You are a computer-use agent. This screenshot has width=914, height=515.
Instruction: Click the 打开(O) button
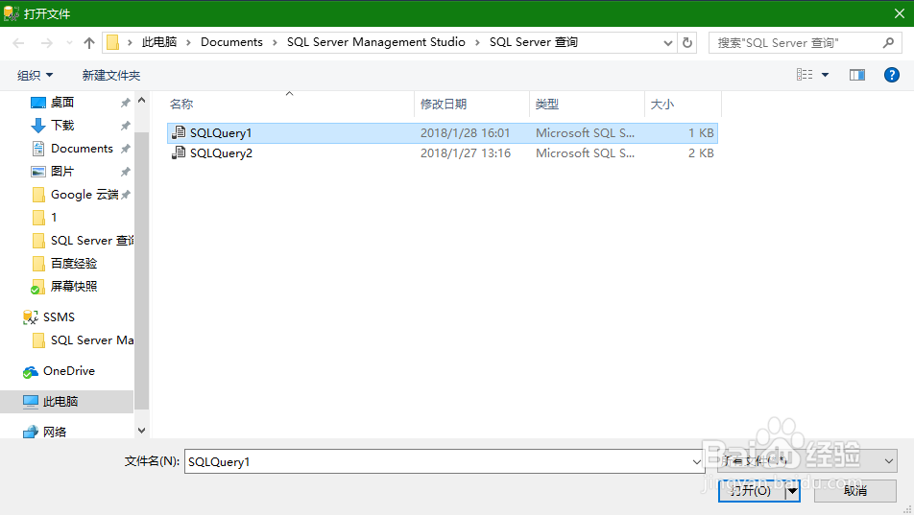click(751, 491)
